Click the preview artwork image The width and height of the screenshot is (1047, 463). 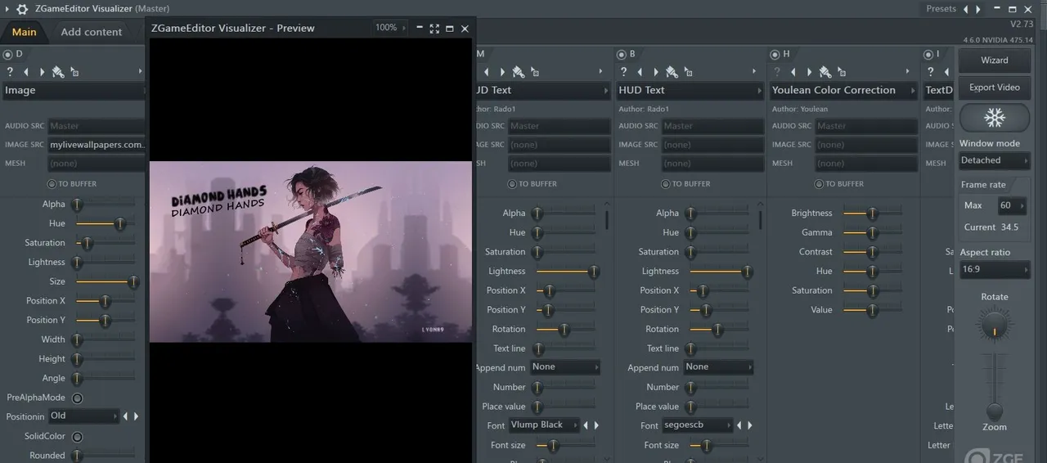click(x=311, y=252)
